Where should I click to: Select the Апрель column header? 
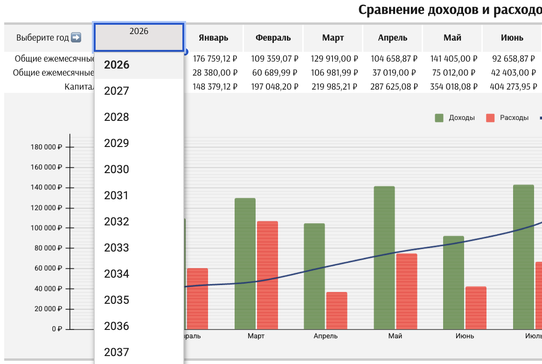point(393,38)
